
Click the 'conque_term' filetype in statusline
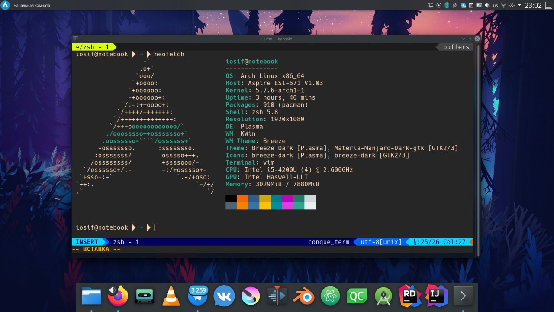tap(329, 242)
